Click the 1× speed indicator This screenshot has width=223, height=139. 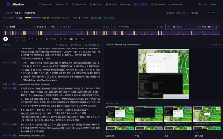[37, 39]
